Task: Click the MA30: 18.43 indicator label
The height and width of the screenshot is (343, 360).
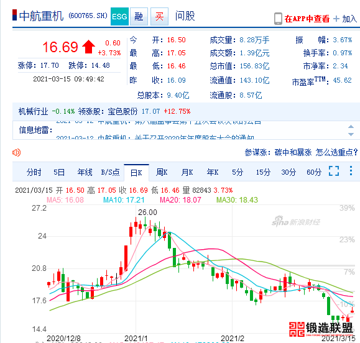Action: (x=237, y=200)
